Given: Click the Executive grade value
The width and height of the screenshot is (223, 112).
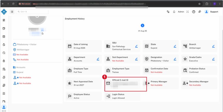Looking at the screenshot, I should pos(193,61).
